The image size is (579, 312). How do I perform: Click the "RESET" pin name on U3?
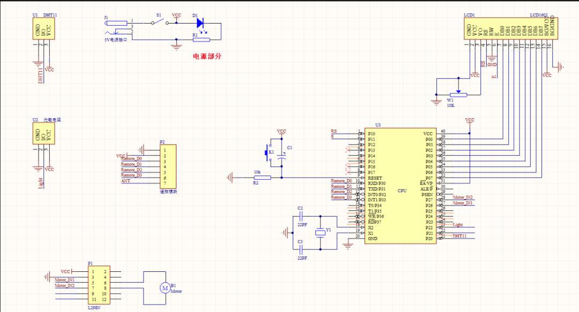click(375, 178)
